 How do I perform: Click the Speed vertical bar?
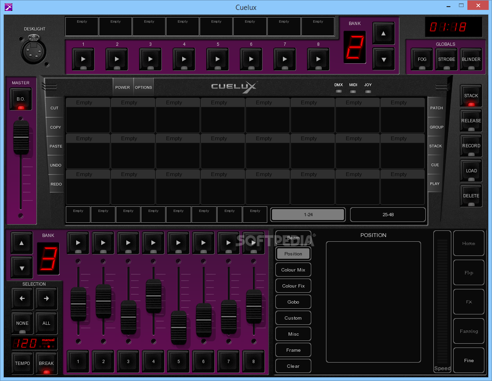(442, 302)
